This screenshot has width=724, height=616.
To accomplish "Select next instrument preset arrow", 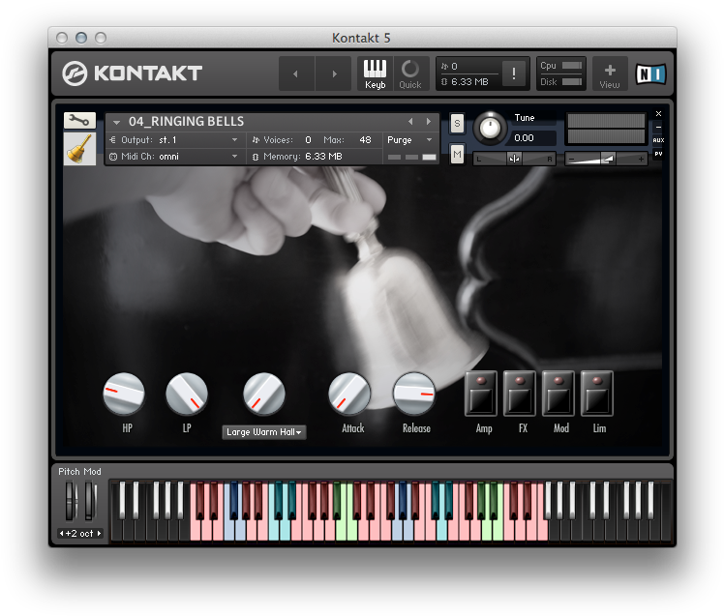I will coord(429,121).
